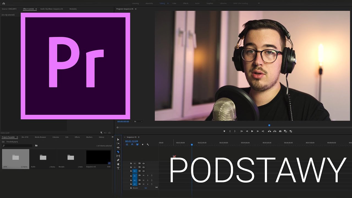The height and width of the screenshot is (198, 352).
Task: Export frame with the camera icon
Action: coord(280,131)
